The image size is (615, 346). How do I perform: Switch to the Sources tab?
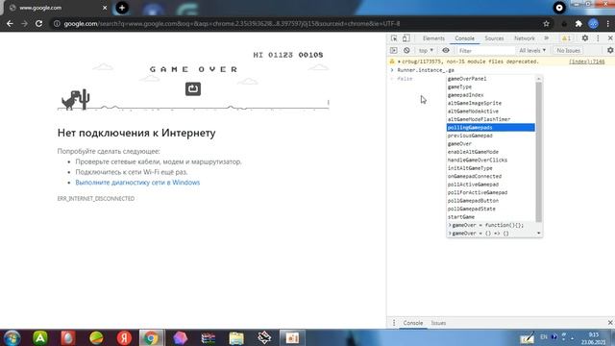pyautogui.click(x=494, y=38)
